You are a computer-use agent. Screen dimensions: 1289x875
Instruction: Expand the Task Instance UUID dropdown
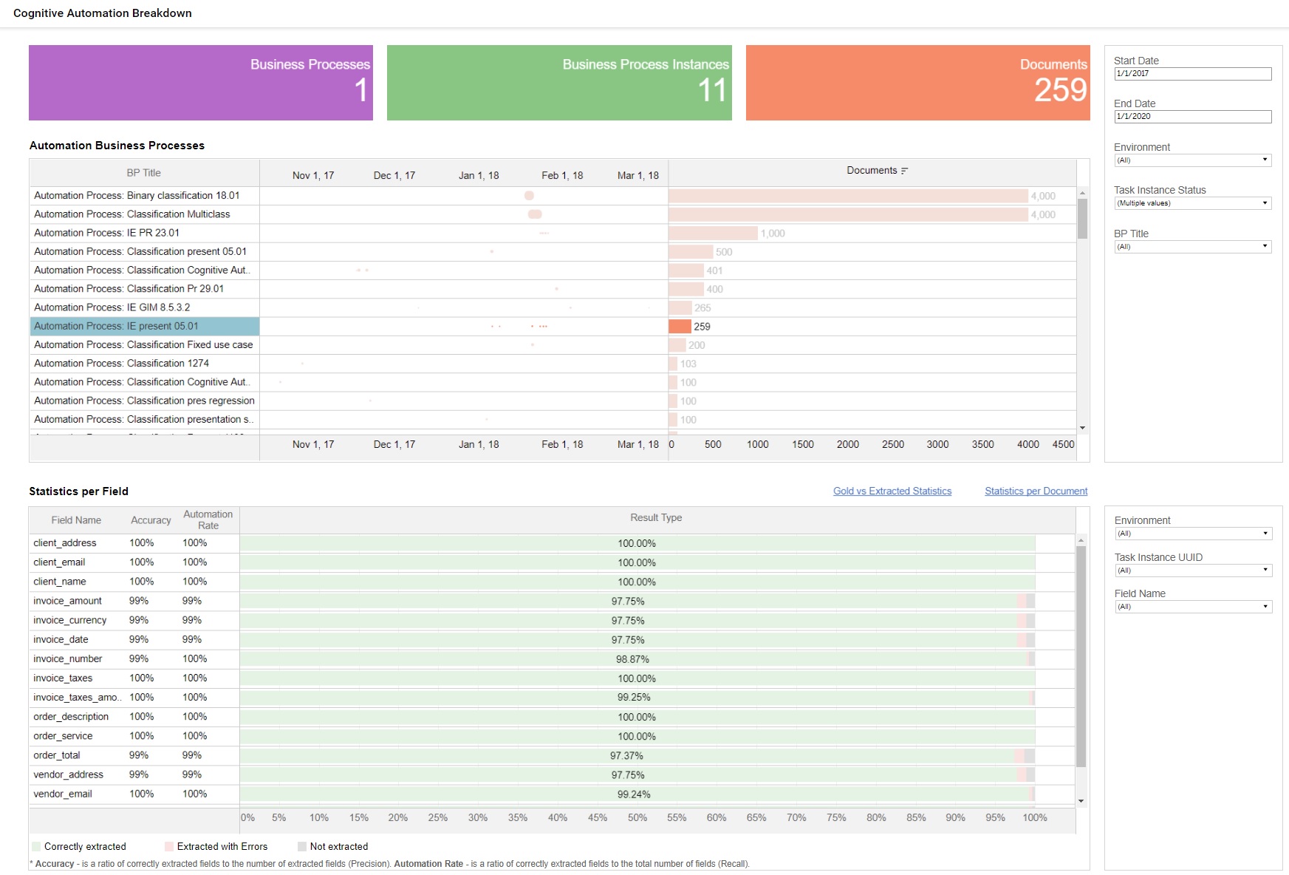(x=1193, y=571)
